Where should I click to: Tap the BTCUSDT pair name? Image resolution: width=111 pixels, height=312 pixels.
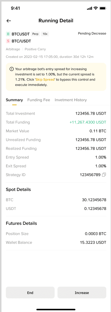coord(21,34)
